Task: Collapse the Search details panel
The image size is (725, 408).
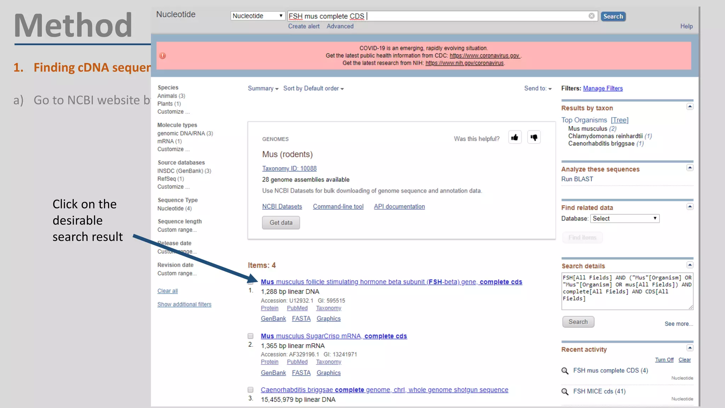Action: (x=690, y=265)
